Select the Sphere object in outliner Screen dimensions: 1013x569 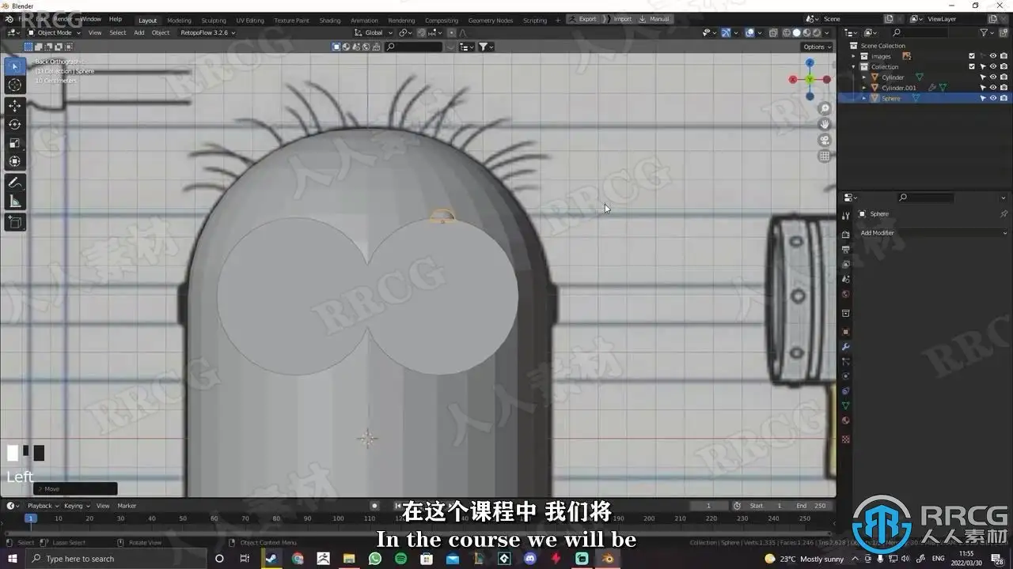point(891,98)
